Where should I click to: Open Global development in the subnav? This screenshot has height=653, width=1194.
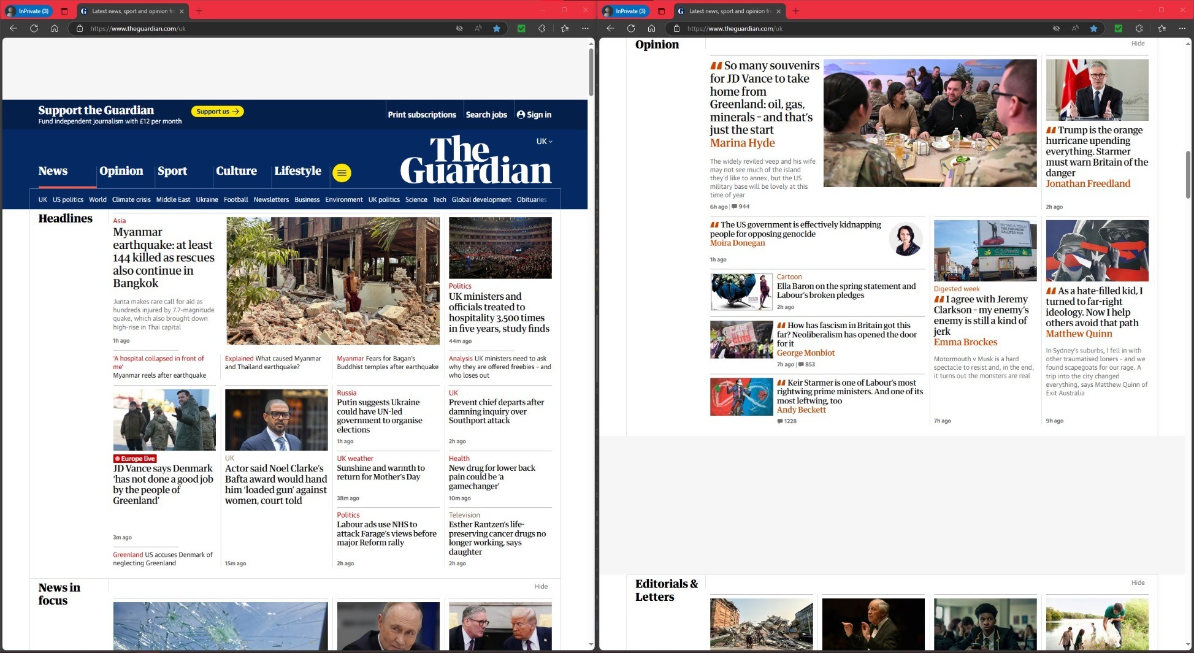tap(481, 199)
